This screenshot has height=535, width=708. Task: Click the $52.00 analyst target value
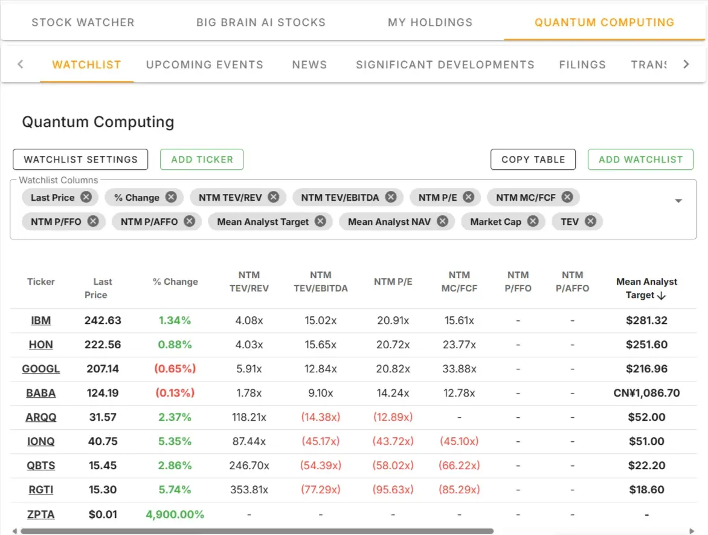(646, 417)
